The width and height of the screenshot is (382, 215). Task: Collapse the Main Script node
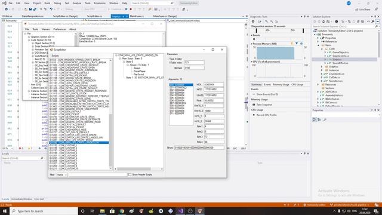click(120, 59)
